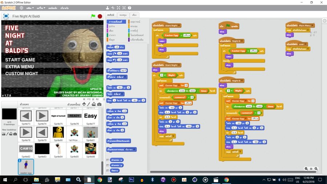Paint new backdrop brush icon
This screenshot has height=184, width=327.
[7, 134]
